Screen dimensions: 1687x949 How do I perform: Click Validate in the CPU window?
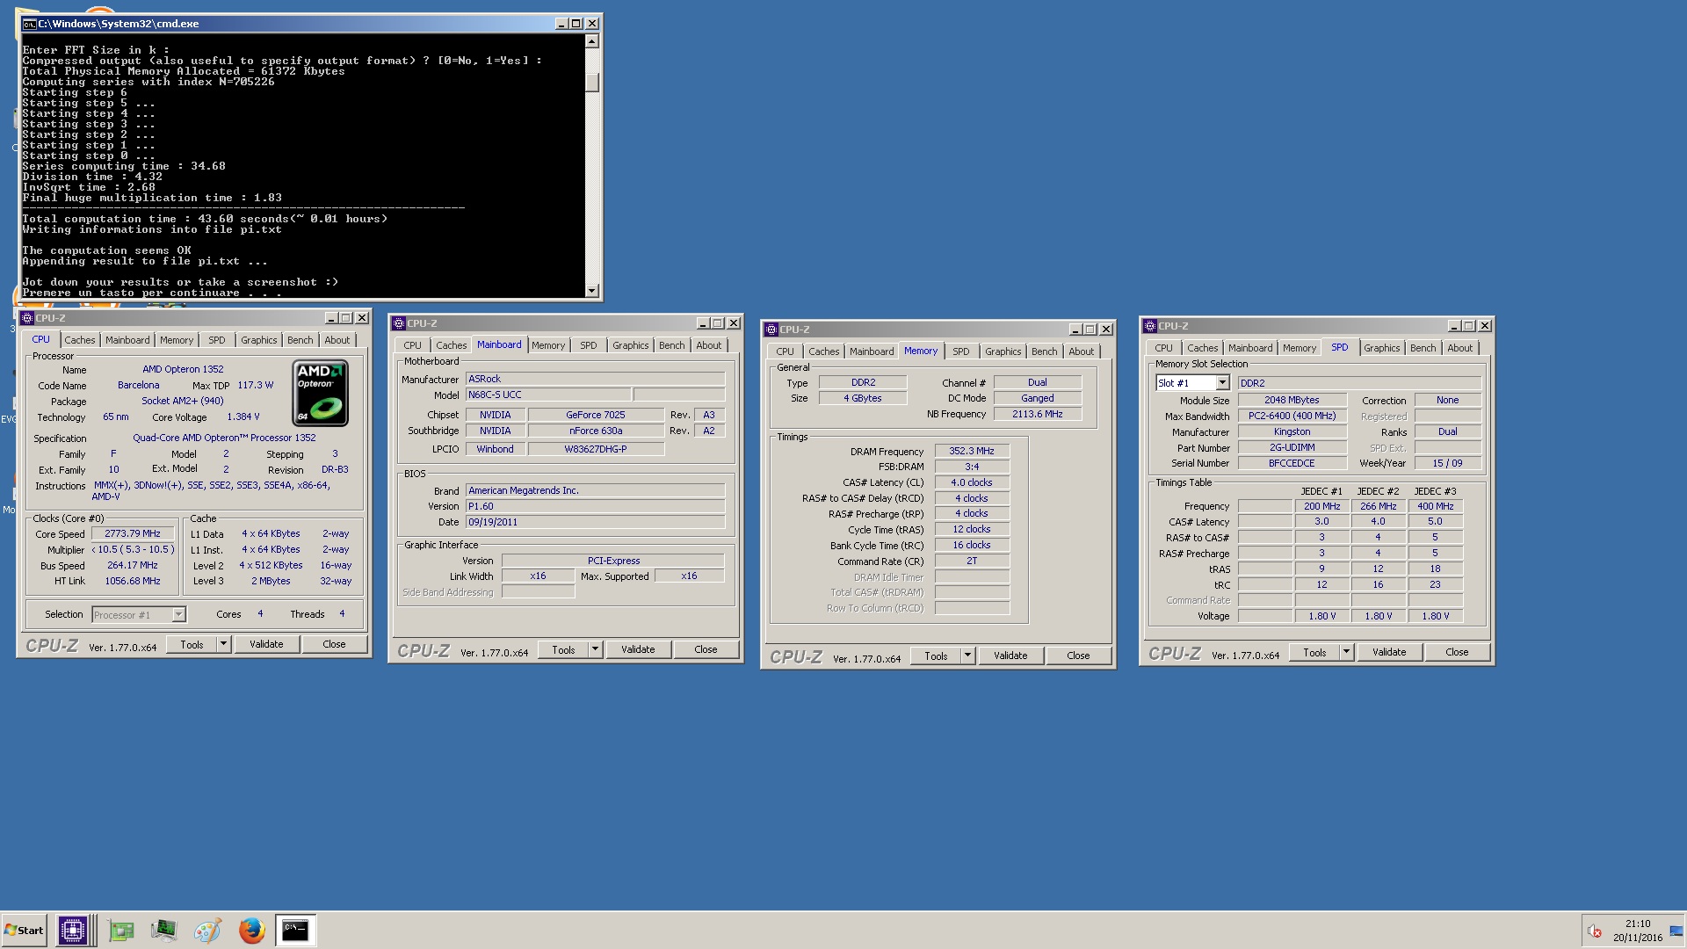click(x=266, y=644)
